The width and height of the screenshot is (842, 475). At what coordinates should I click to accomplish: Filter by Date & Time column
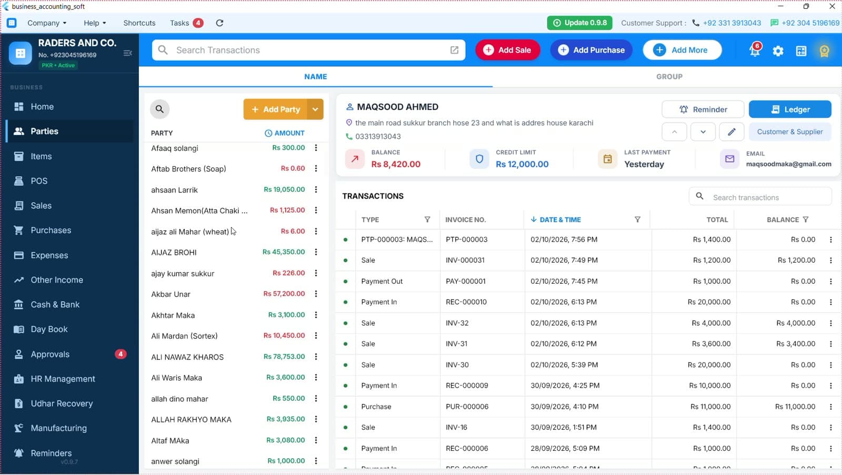[637, 220]
